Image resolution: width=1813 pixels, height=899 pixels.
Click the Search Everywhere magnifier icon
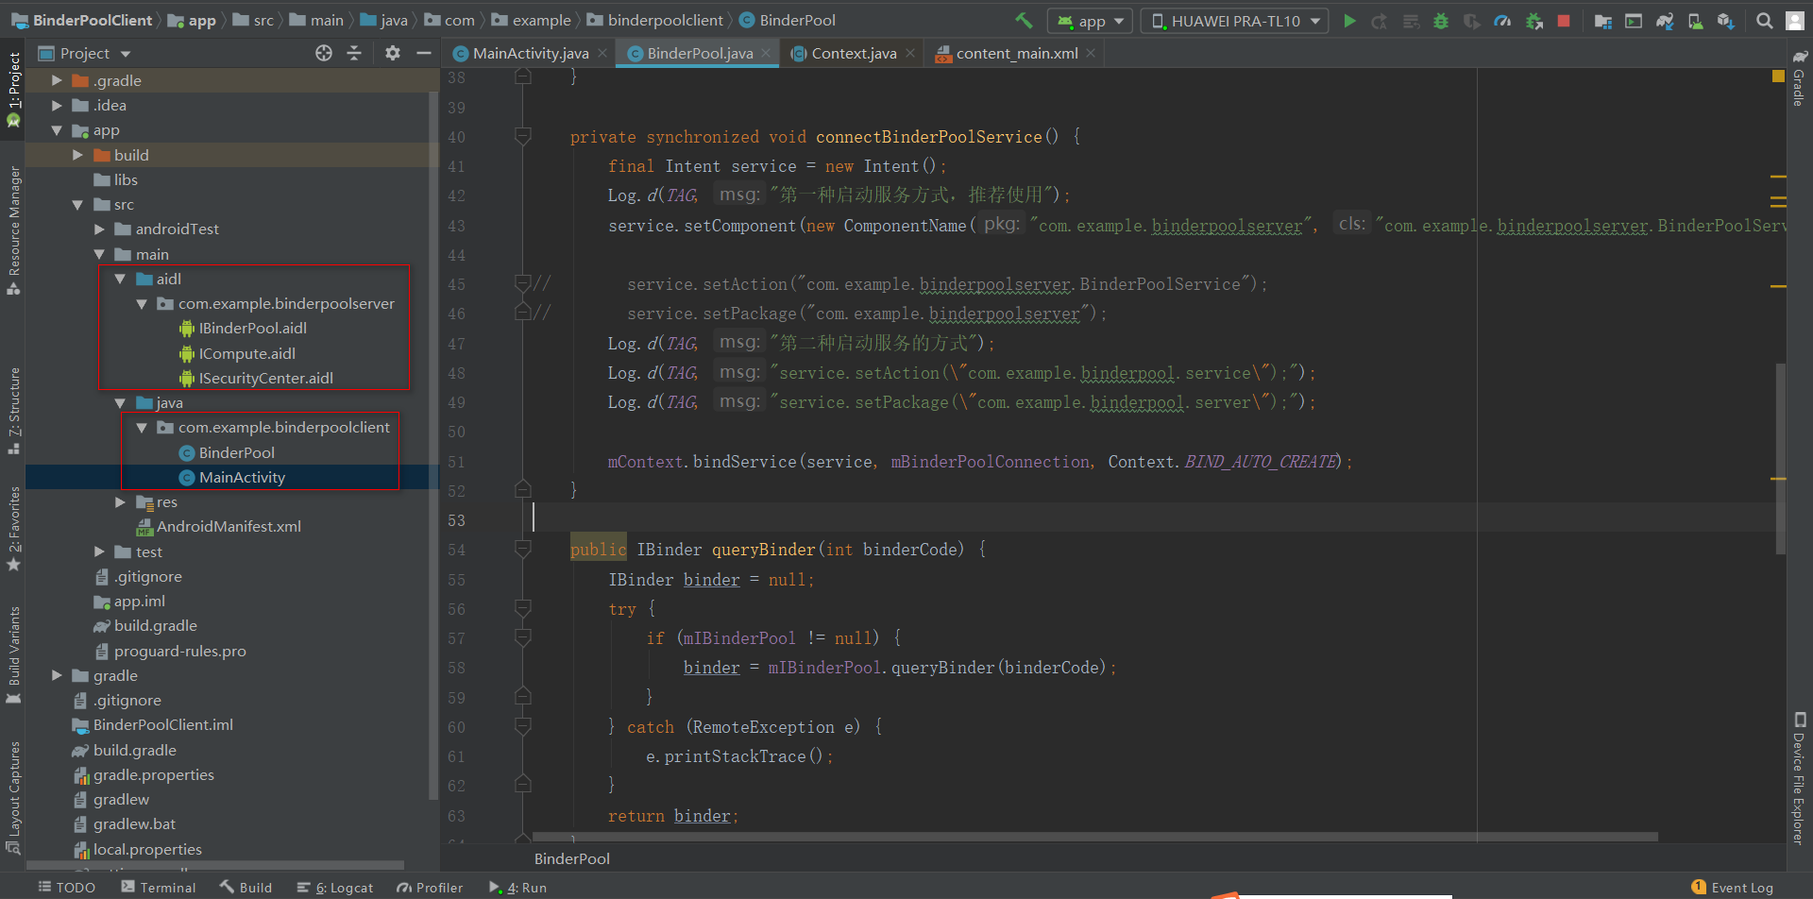[1764, 21]
